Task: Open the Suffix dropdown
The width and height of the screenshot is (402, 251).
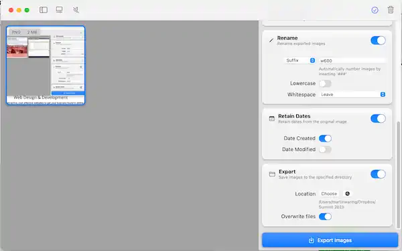Action: coord(299,60)
